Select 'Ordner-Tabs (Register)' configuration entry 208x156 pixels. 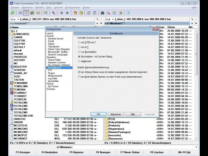click(x=59, y=49)
